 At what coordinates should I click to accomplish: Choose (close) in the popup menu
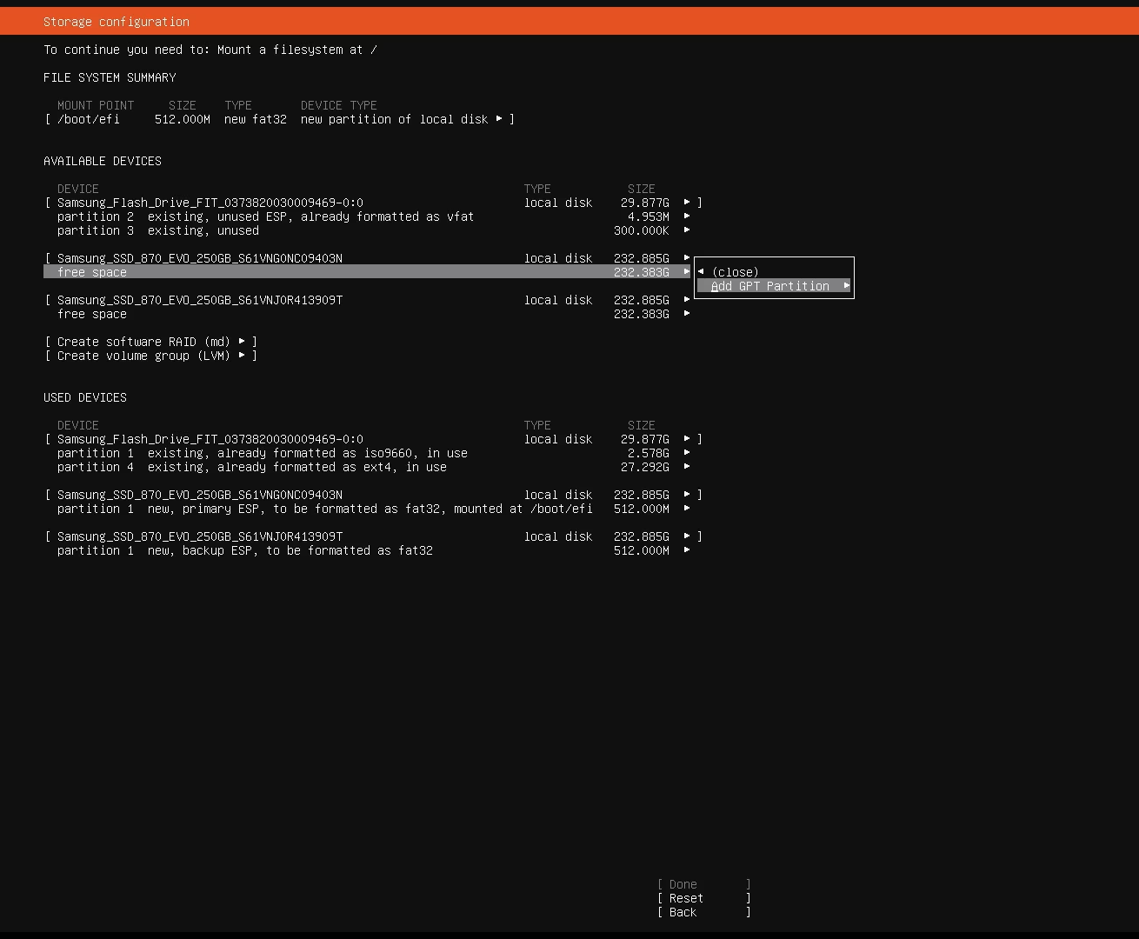tap(735, 272)
